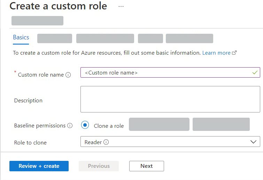Open the ellipsis more options menu
The width and height of the screenshot is (263, 180).
(x=121, y=7)
